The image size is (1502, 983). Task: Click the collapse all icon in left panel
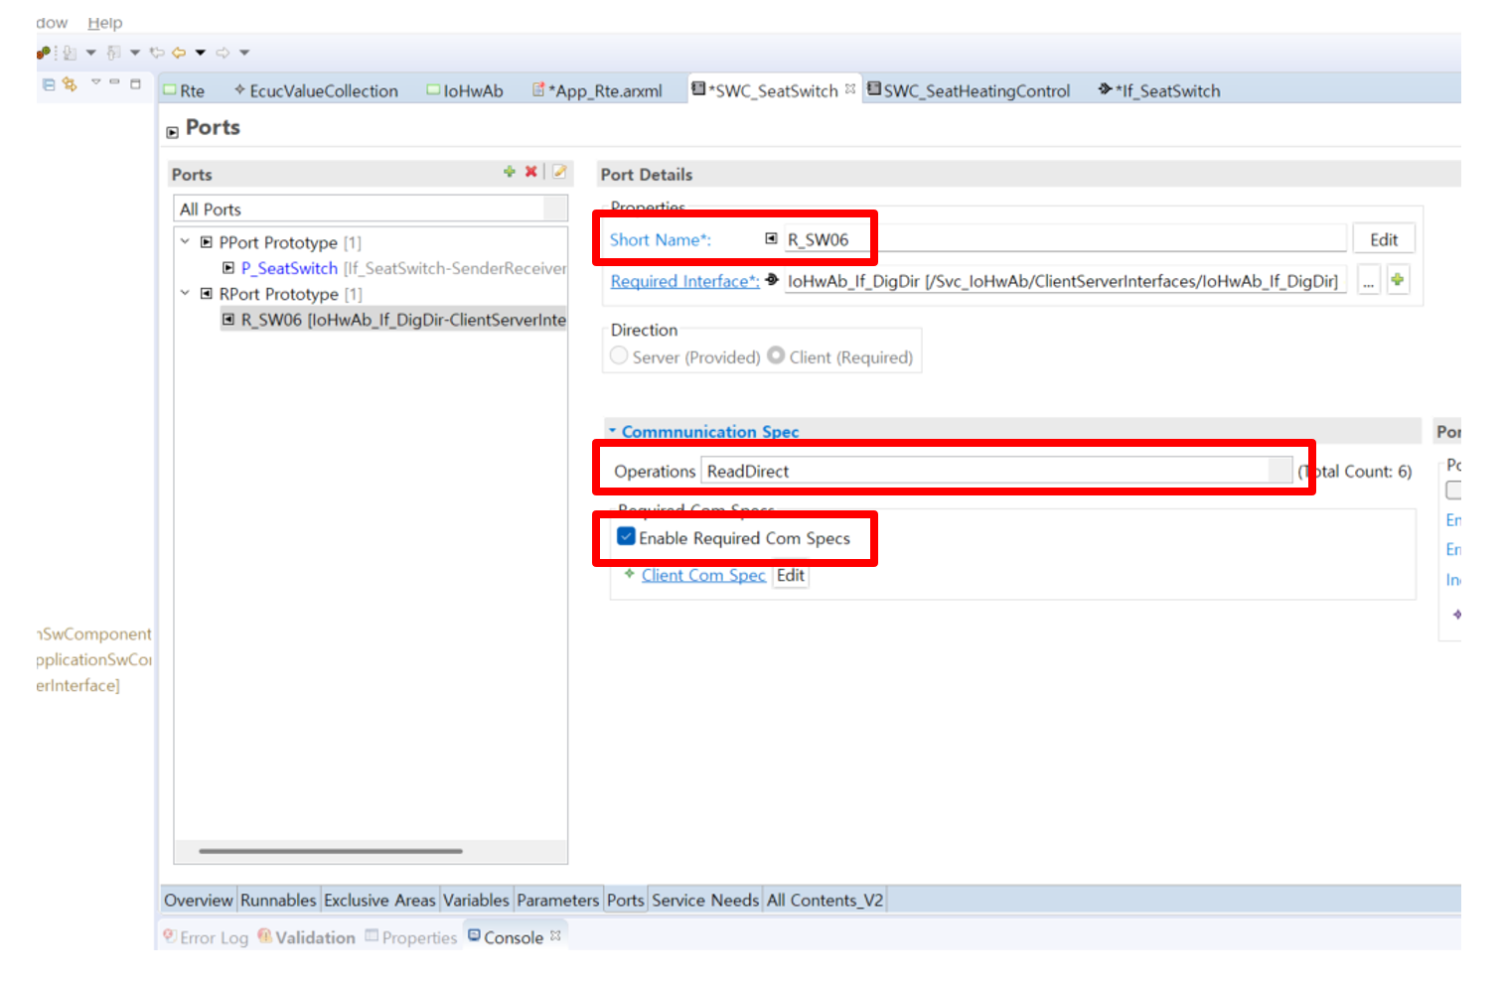point(48,84)
